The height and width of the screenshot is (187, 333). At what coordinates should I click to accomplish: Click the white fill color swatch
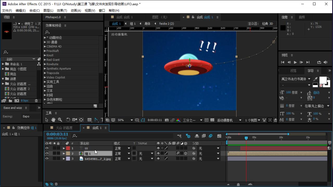(323, 80)
